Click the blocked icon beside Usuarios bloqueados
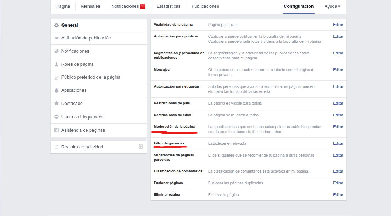The width and height of the screenshot is (391, 216). [57, 117]
